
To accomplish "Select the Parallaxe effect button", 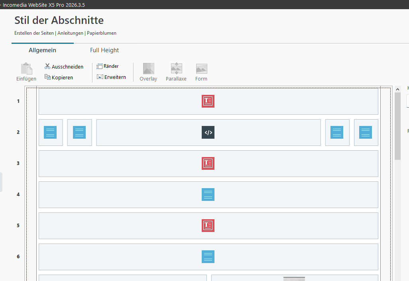I will click(176, 72).
